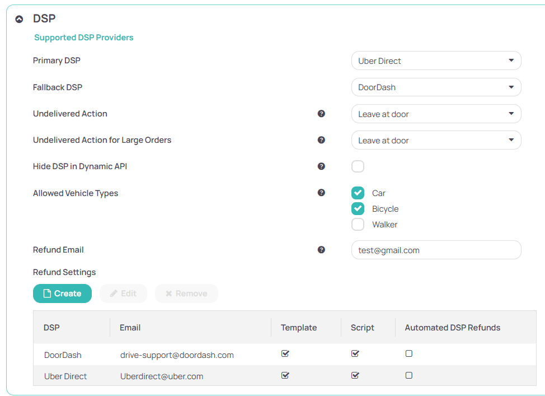The image size is (545, 396).
Task: Open the Fallback DSP dropdown
Action: [436, 87]
